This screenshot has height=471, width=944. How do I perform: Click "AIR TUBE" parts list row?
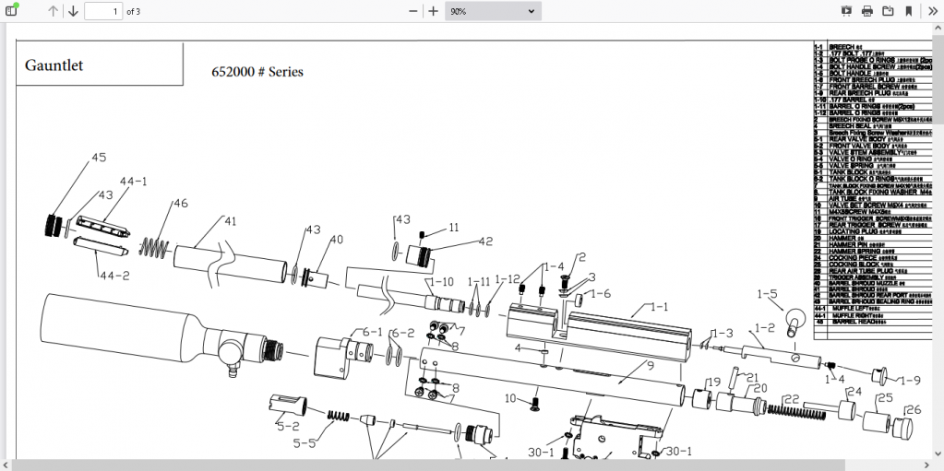pyautogui.click(x=873, y=198)
